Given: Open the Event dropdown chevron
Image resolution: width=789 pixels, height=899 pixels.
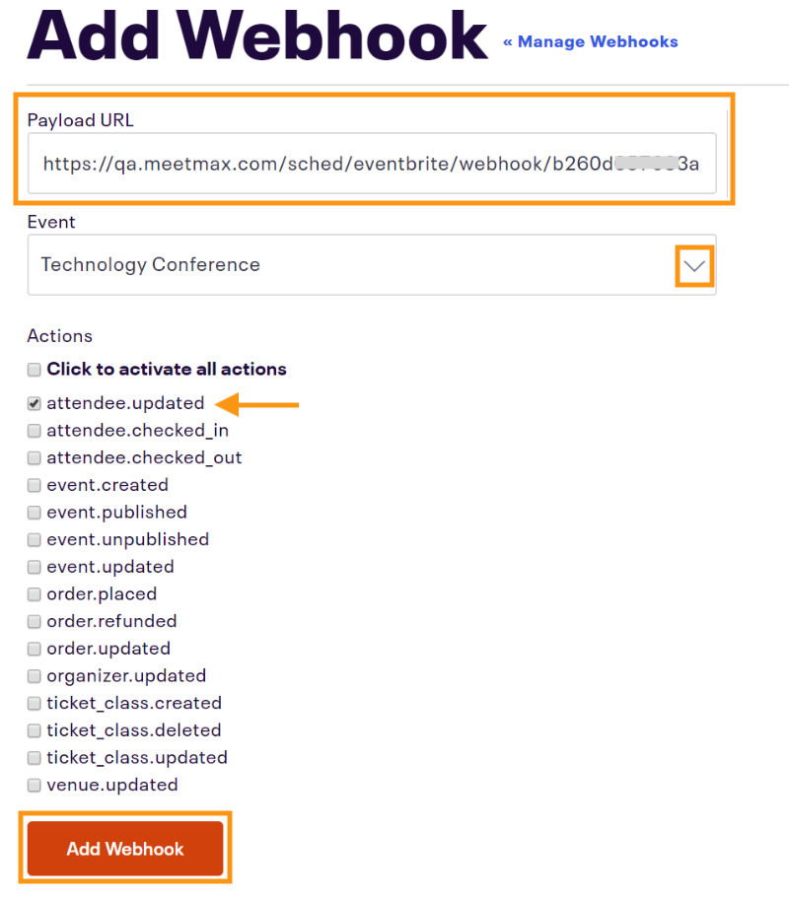Looking at the screenshot, I should (695, 265).
